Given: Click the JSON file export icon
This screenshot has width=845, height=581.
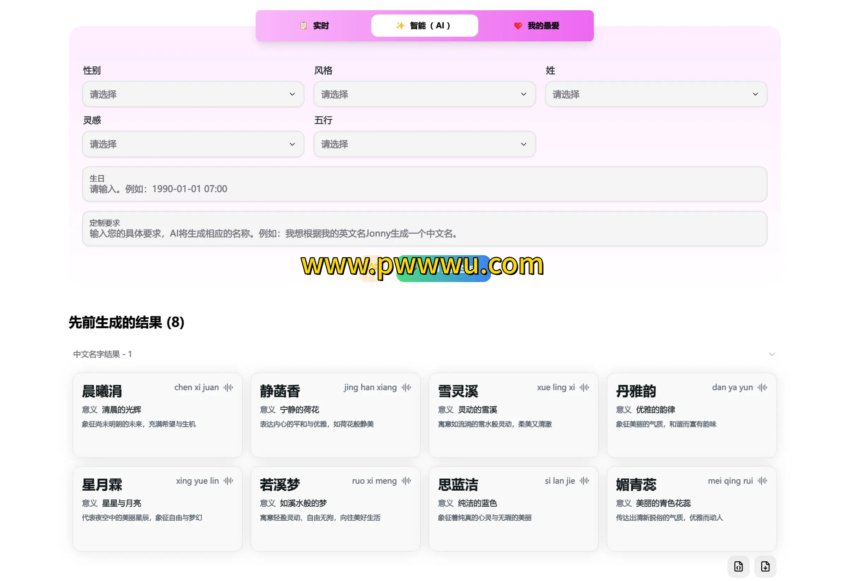Looking at the screenshot, I should (x=738, y=567).
